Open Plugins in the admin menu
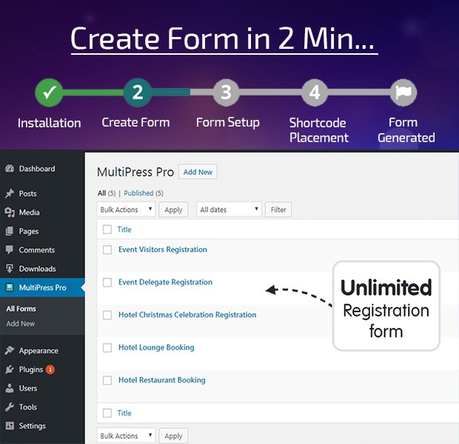This screenshot has height=444, width=459. coord(31,369)
